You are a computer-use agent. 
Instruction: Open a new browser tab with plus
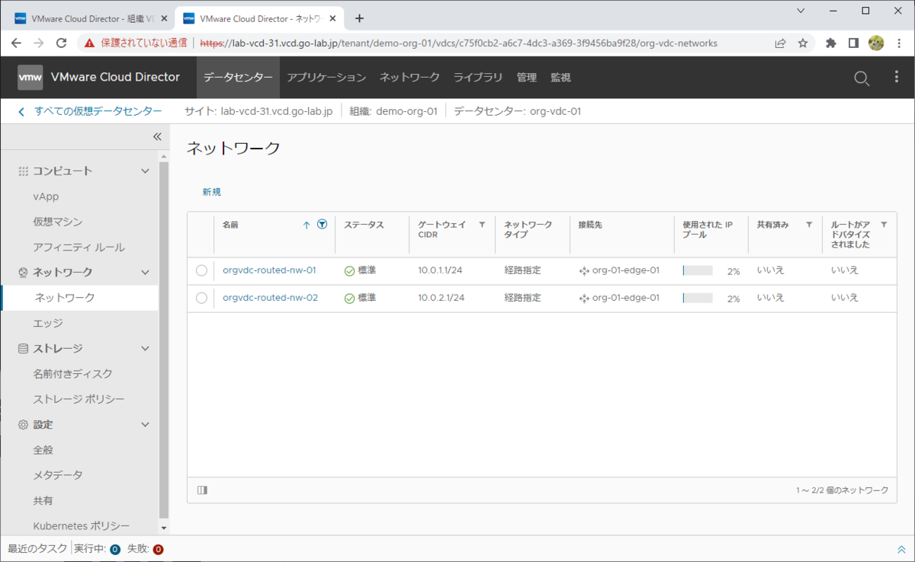click(x=359, y=18)
